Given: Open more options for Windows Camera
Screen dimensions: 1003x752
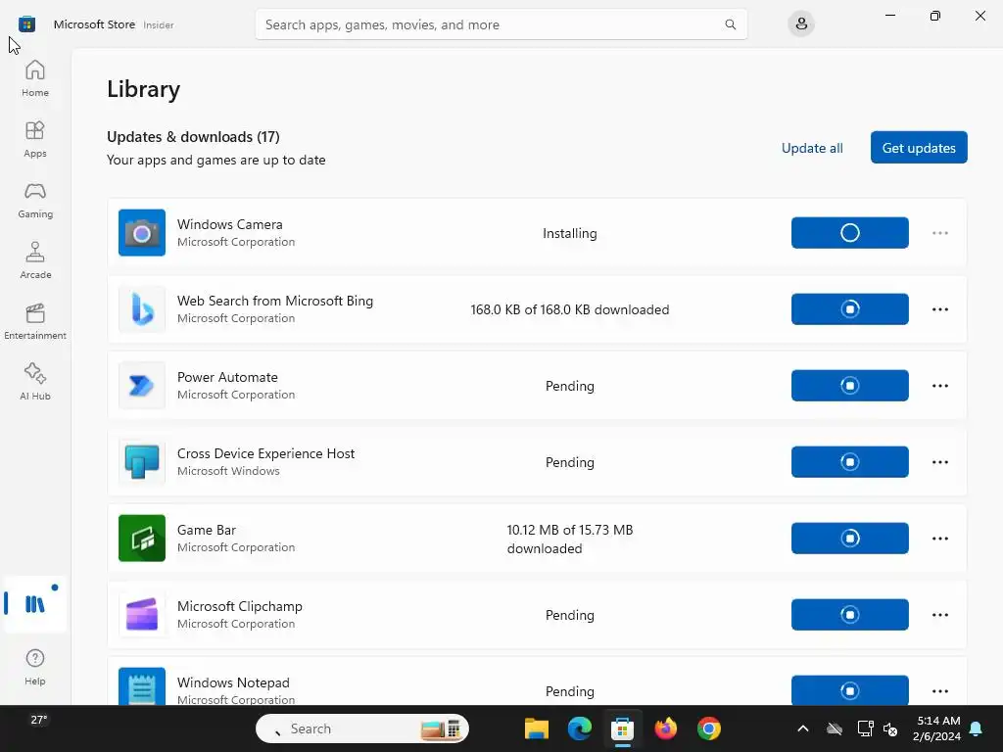Looking at the screenshot, I should 939,233.
